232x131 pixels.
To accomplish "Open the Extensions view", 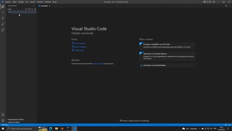I will 3,30.
